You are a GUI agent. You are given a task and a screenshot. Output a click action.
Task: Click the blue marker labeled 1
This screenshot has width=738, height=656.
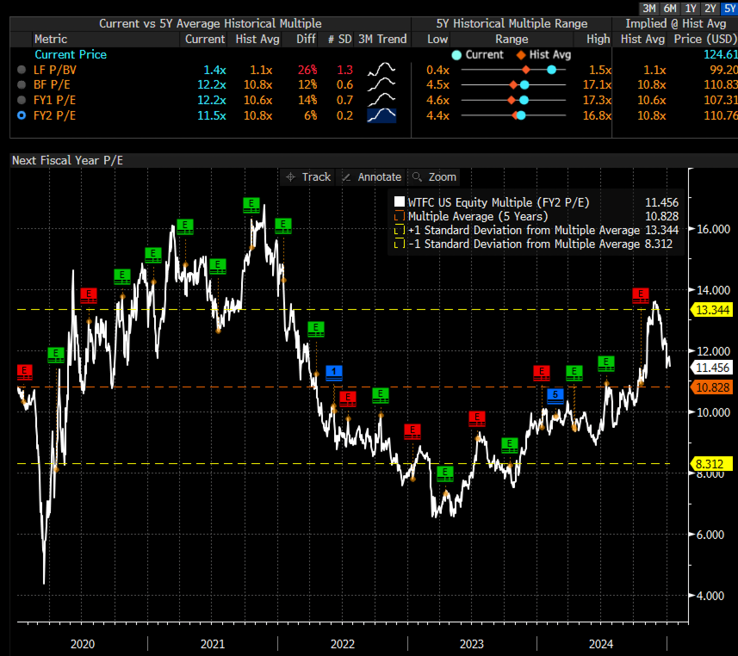click(334, 373)
